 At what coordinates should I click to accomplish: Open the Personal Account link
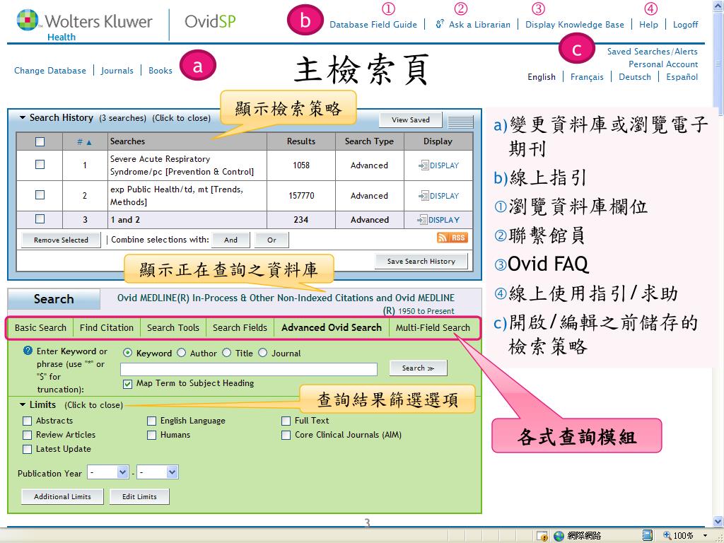coord(663,64)
